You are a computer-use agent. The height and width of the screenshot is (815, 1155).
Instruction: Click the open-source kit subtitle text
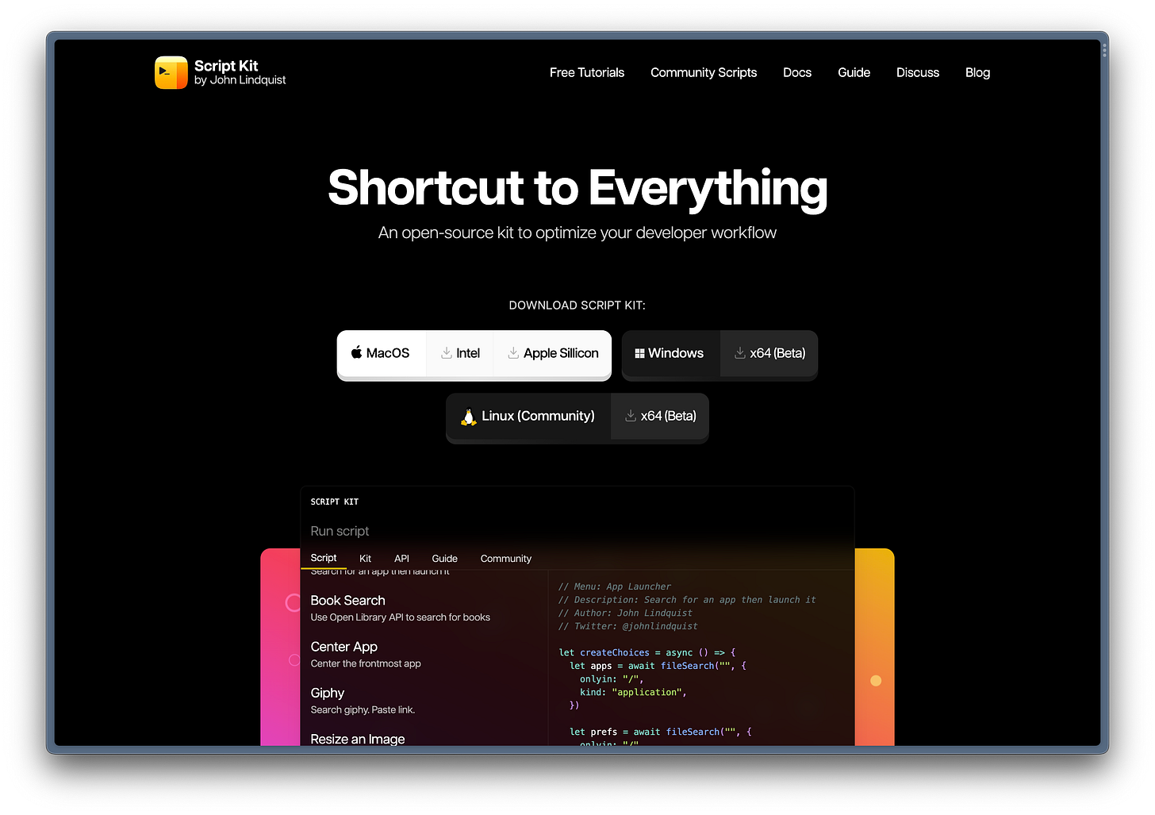[577, 233]
